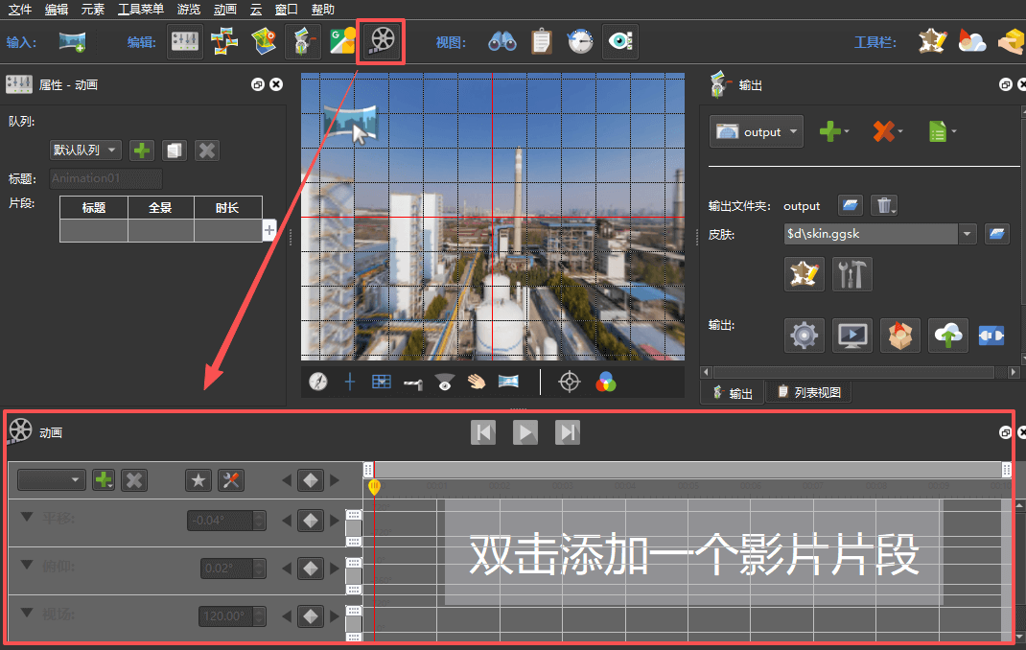
Task: Open the Animation editor film reel icon
Action: [x=382, y=41]
